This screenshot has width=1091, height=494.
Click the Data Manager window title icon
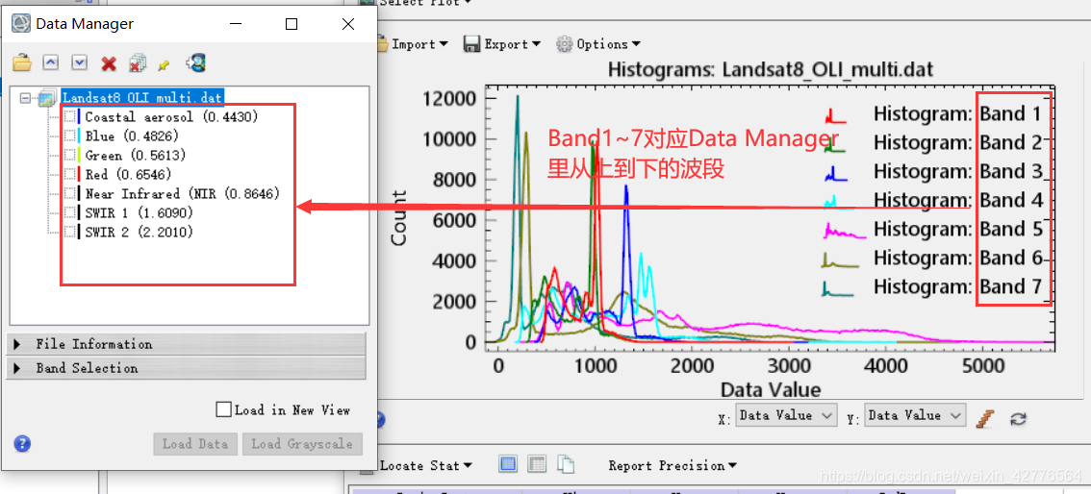click(x=21, y=24)
